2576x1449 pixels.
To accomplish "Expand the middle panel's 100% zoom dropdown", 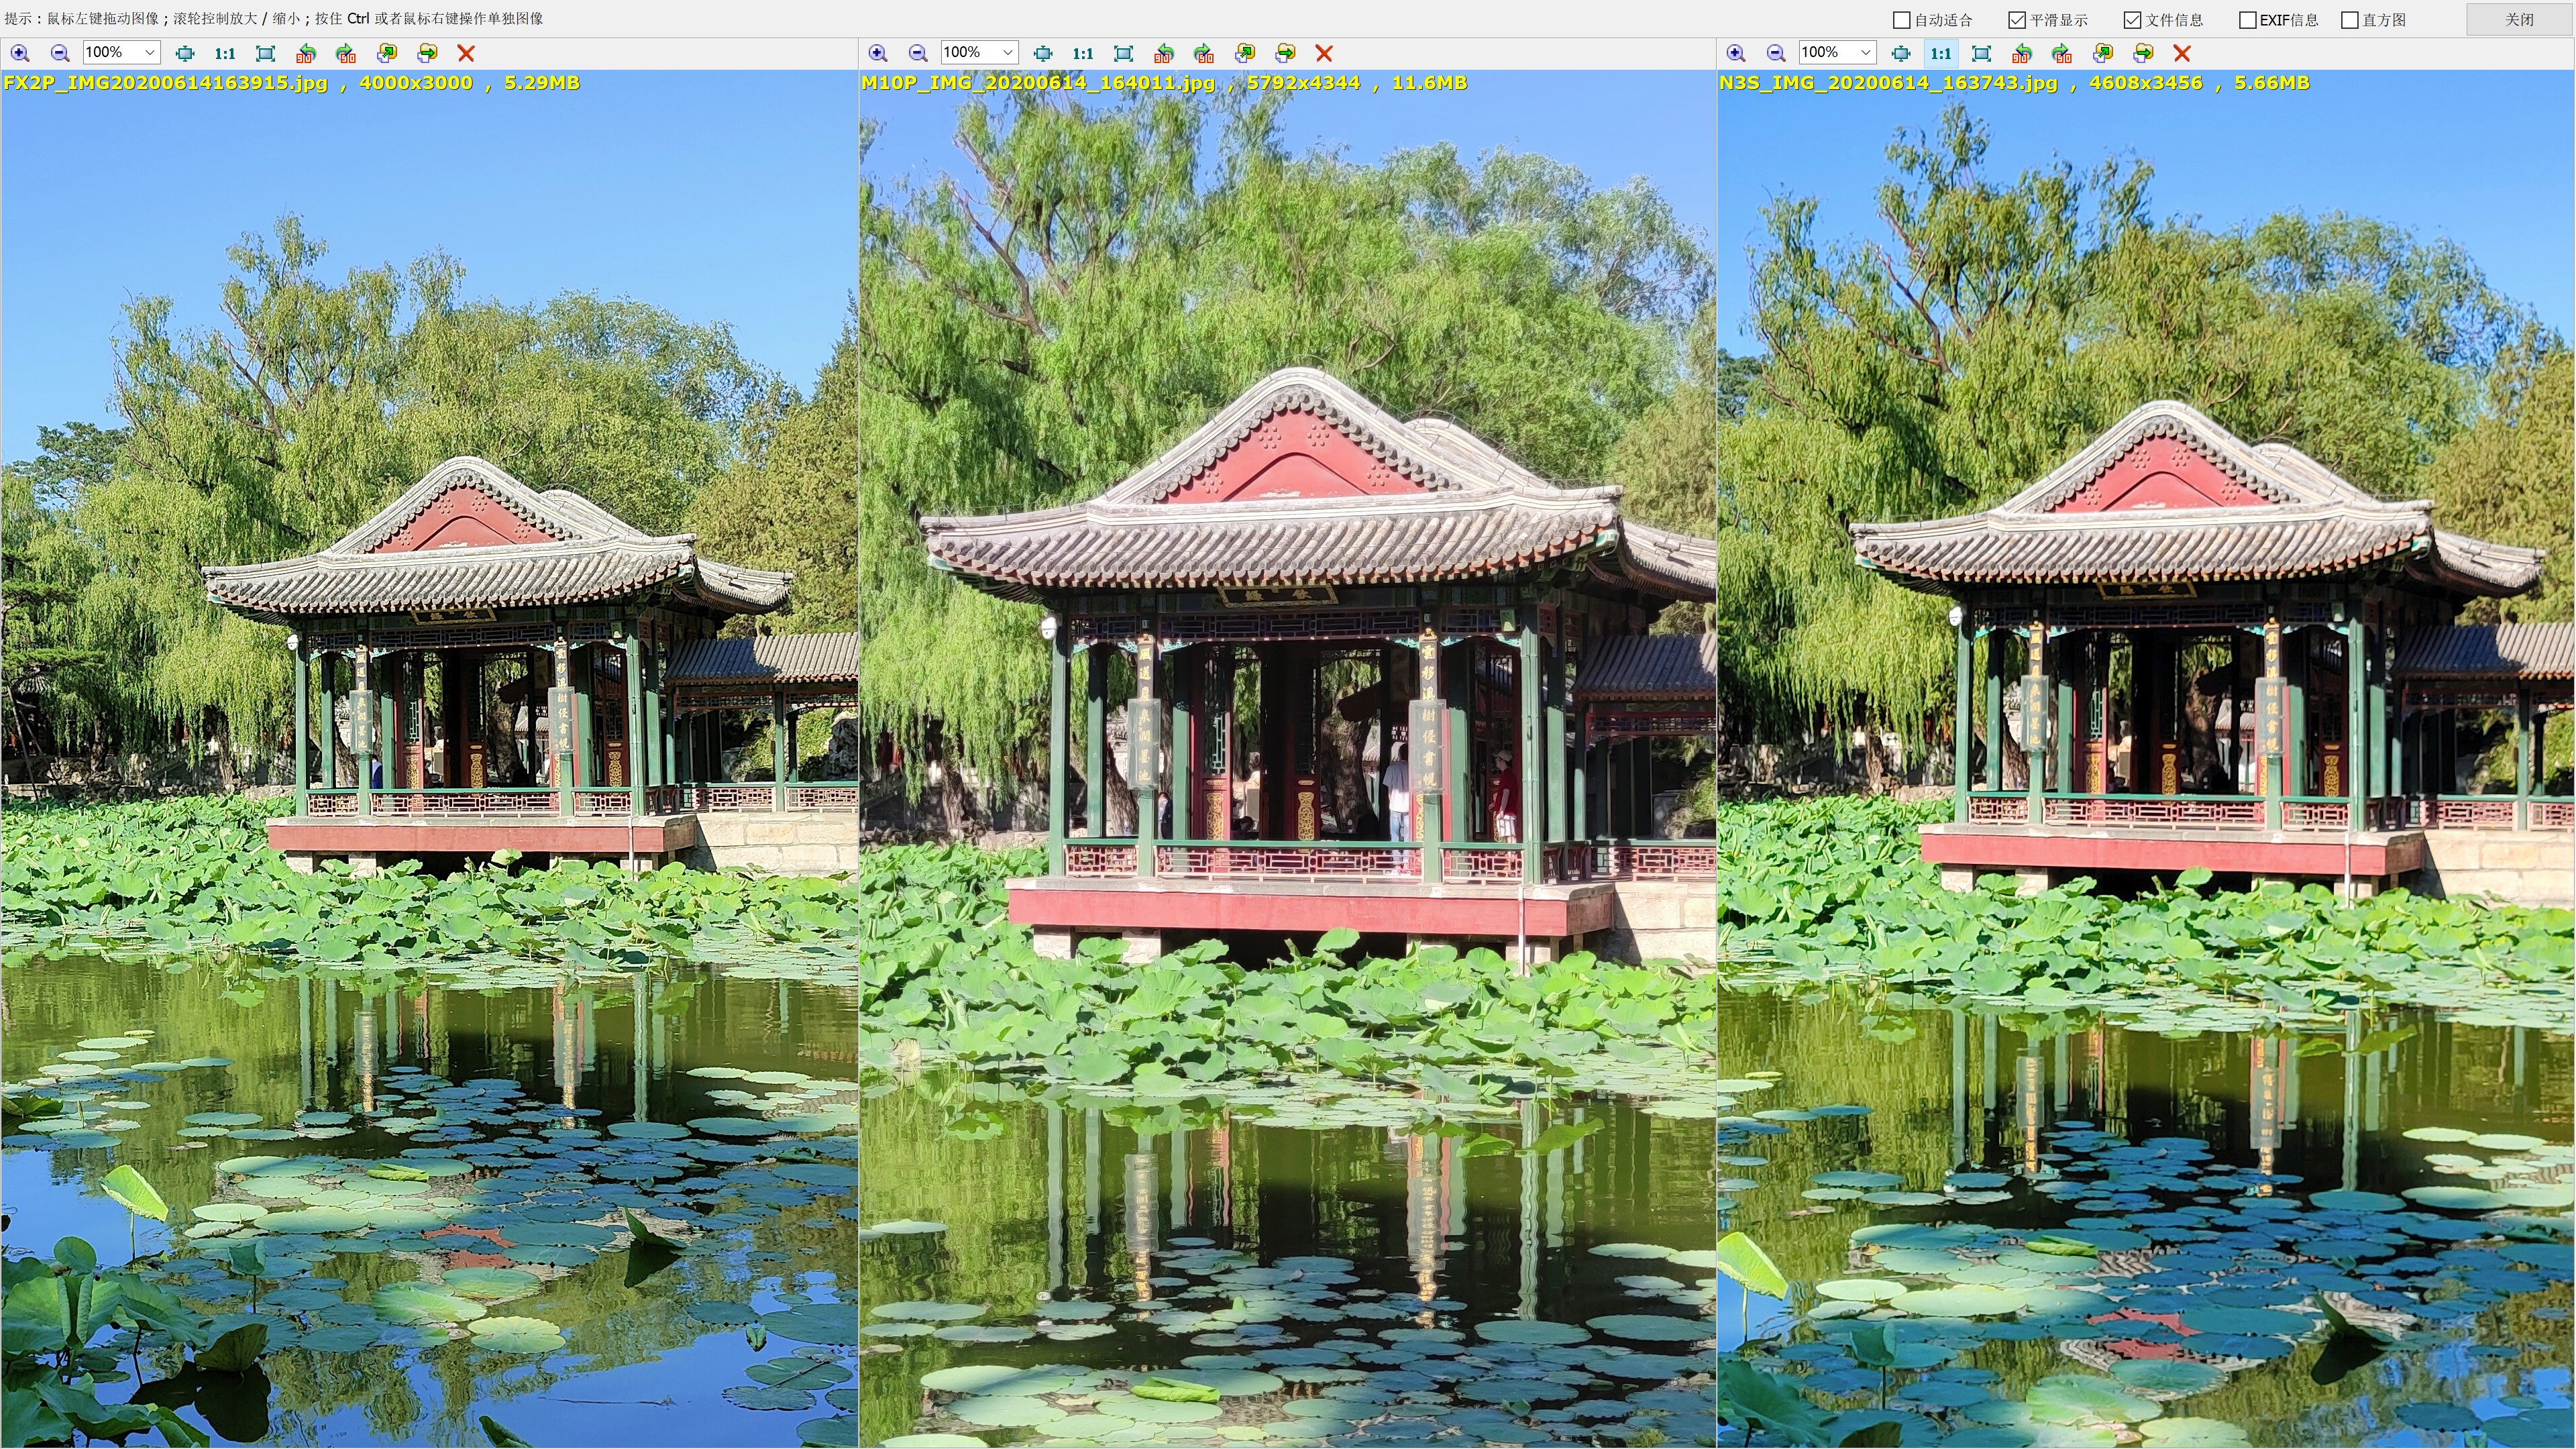I will pos(1008,53).
